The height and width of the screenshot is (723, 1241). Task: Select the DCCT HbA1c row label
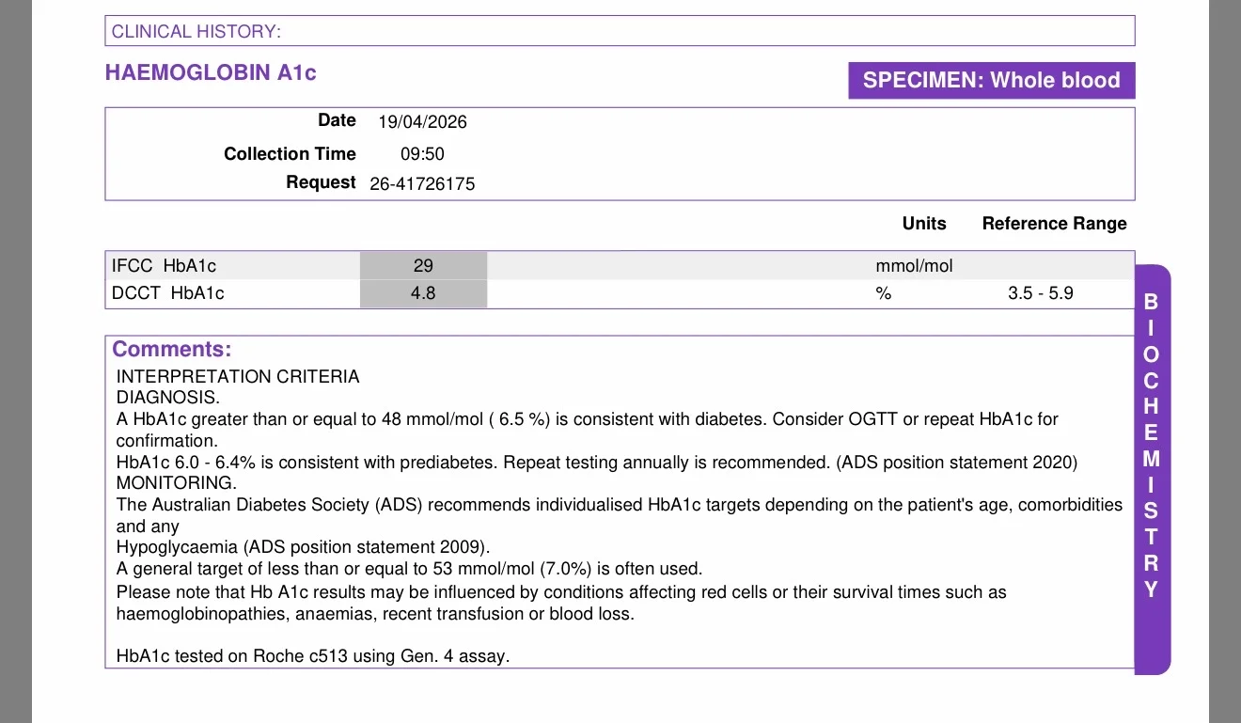pyautogui.click(x=168, y=293)
